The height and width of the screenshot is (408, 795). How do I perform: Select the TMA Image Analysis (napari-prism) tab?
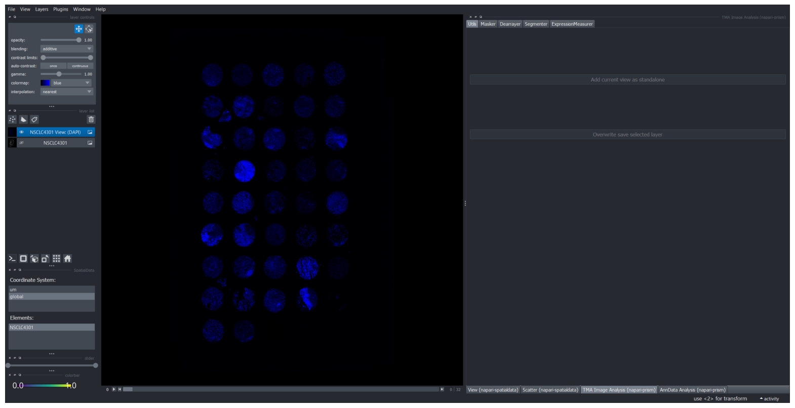coord(619,390)
